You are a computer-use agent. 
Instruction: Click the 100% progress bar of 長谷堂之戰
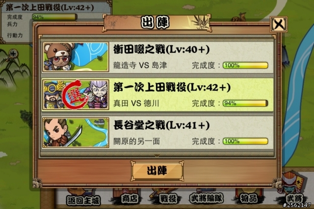[245, 141]
